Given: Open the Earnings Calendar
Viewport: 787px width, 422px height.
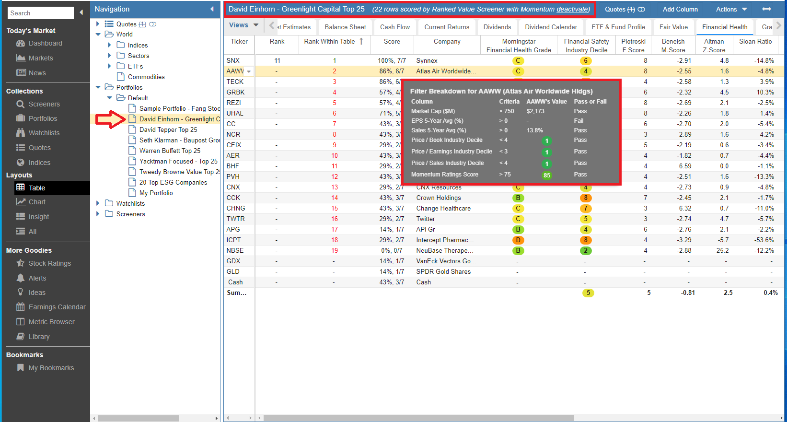Looking at the screenshot, I should click(57, 307).
